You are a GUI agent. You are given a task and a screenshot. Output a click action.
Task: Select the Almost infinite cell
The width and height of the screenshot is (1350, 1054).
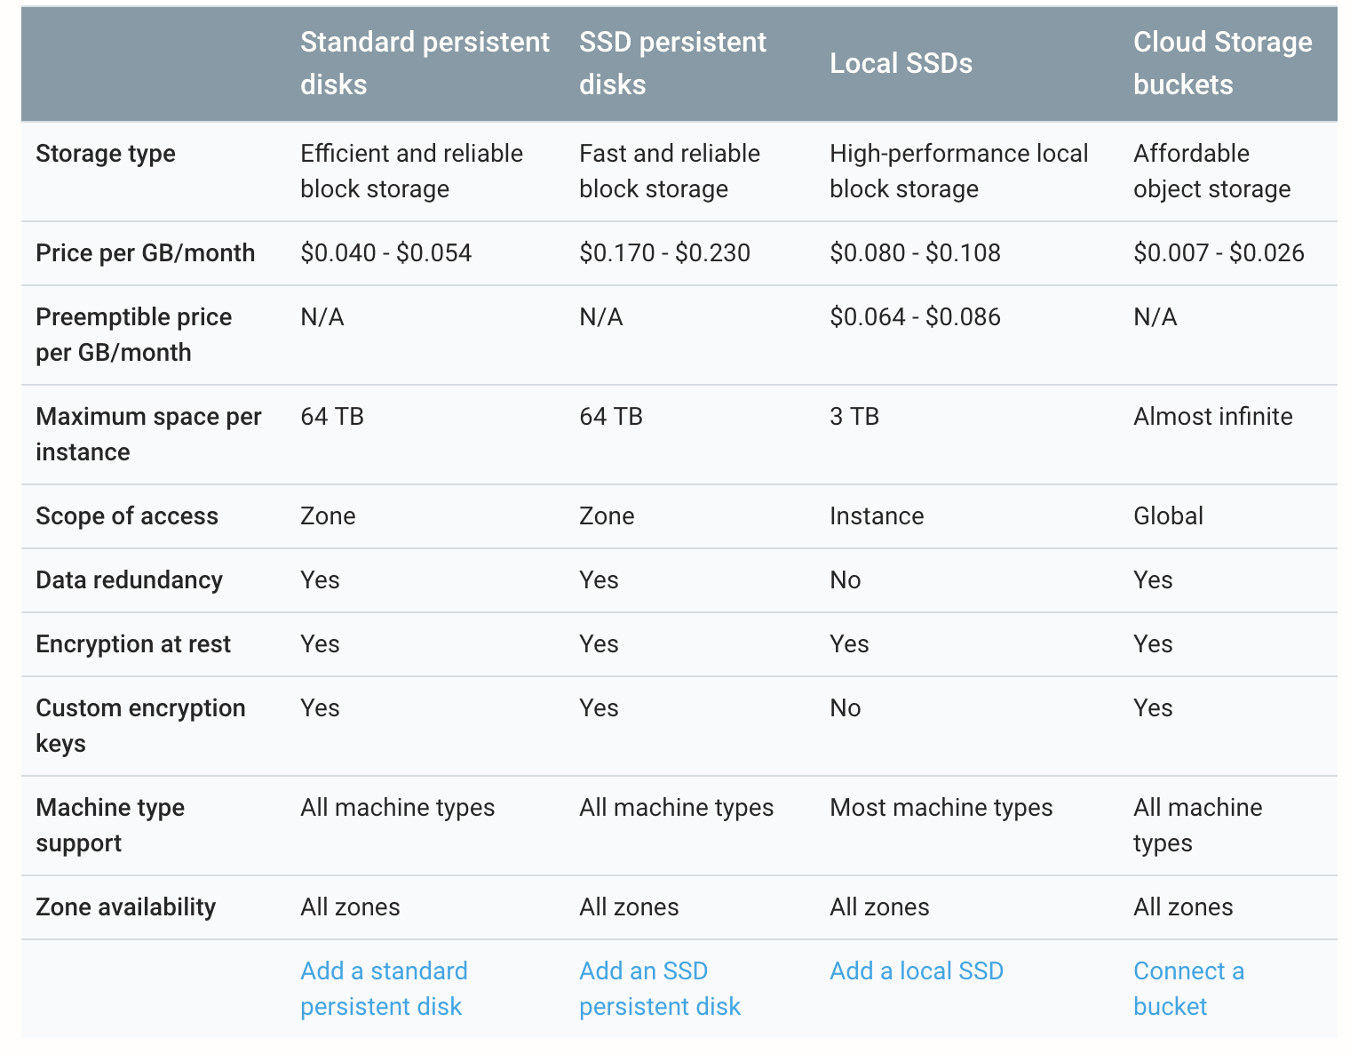tap(1213, 417)
